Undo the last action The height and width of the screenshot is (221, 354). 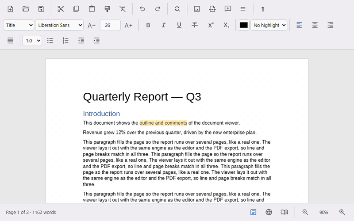tap(142, 9)
